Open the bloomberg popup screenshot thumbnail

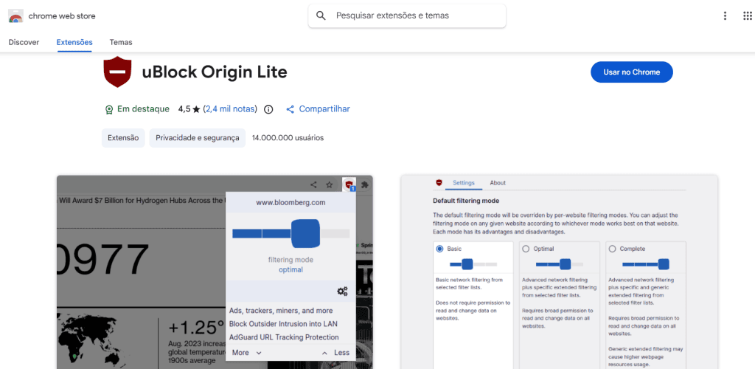click(x=215, y=272)
